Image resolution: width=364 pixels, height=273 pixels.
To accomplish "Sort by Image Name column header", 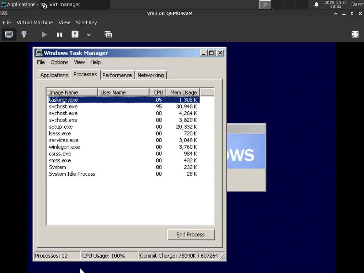I will [72, 92].
